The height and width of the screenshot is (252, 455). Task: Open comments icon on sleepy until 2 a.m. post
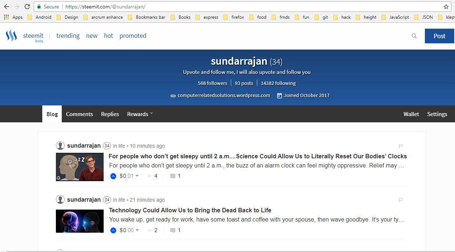click(172, 176)
